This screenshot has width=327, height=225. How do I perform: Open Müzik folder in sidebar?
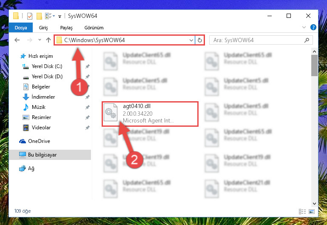38,107
